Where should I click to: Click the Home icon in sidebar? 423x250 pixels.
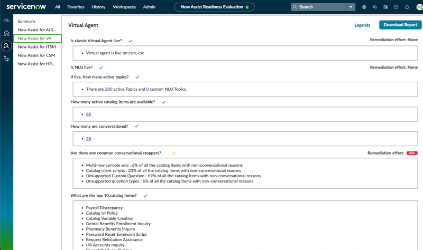click(x=6, y=33)
